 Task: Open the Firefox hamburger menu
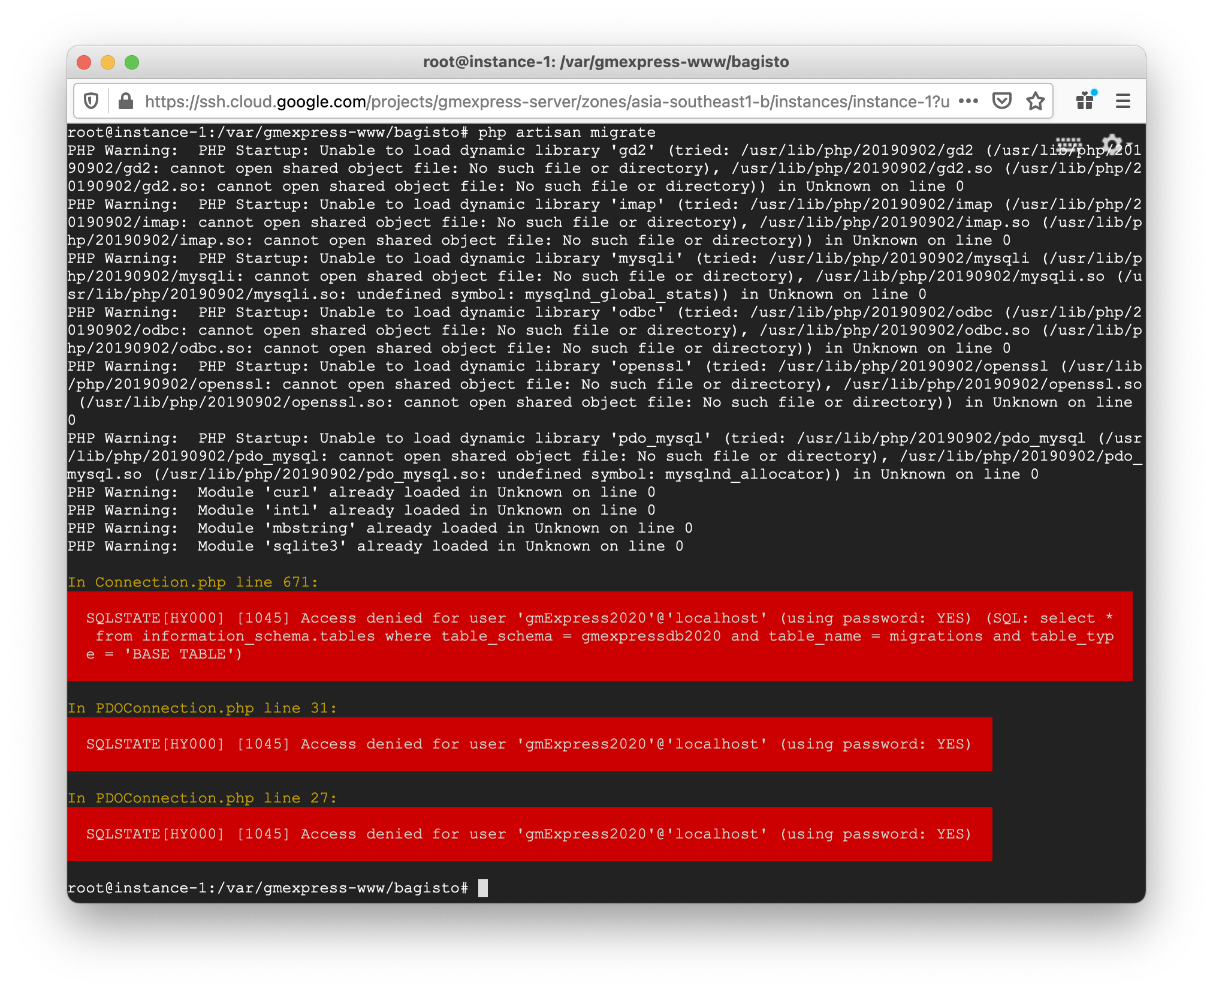point(1123,101)
